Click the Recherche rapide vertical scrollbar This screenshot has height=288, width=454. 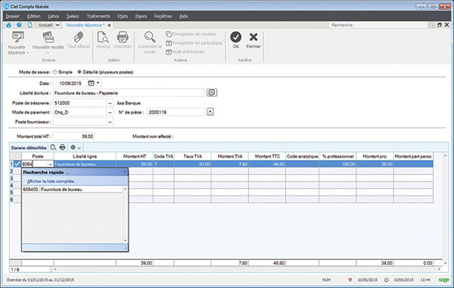[x=125, y=214]
